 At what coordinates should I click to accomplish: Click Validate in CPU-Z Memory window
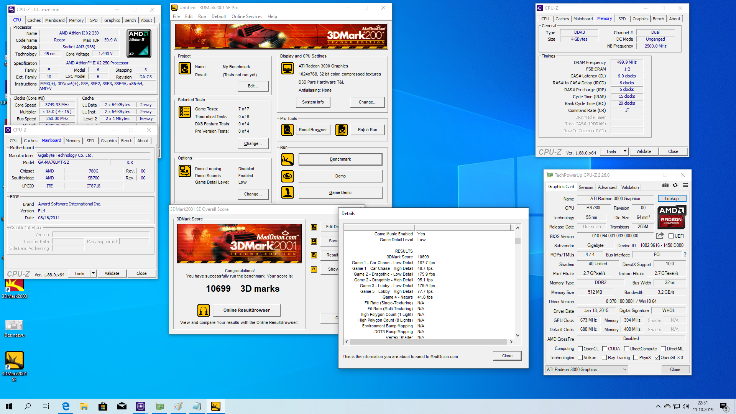(644, 151)
